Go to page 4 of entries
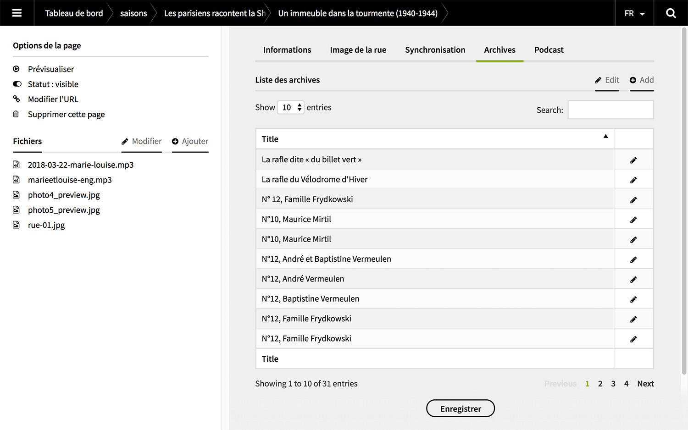The height and width of the screenshot is (430, 688). (626, 384)
